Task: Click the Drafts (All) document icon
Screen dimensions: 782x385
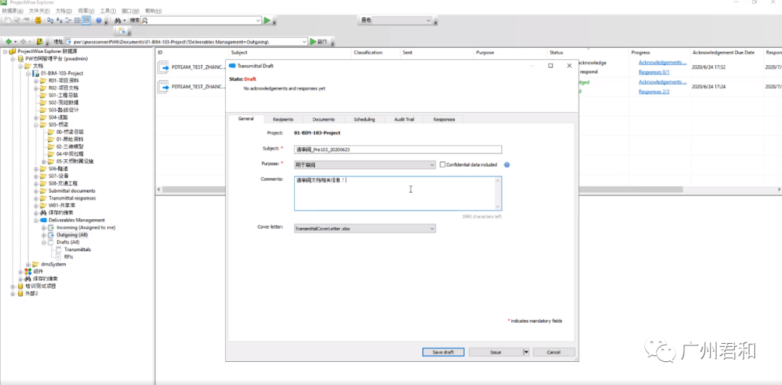Action: (x=51, y=242)
